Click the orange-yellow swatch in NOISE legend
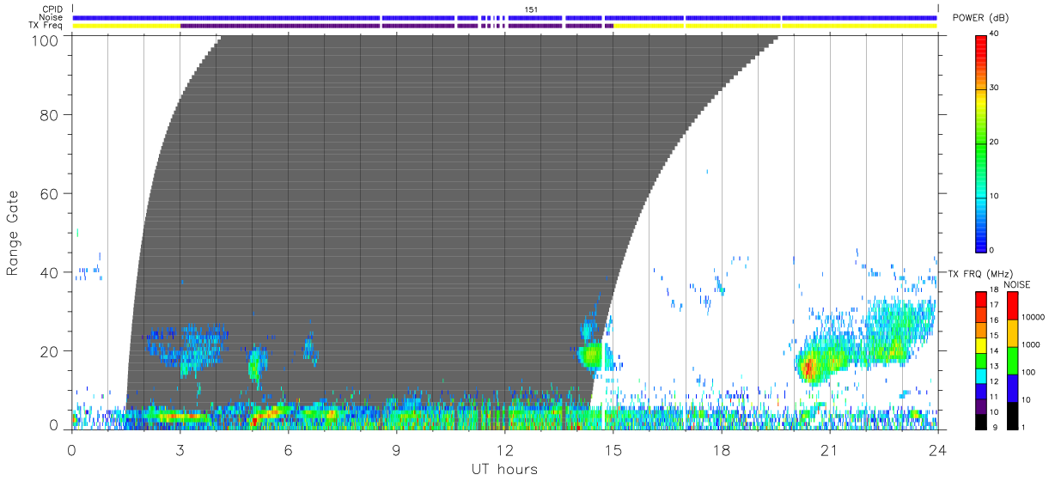 1011,332
